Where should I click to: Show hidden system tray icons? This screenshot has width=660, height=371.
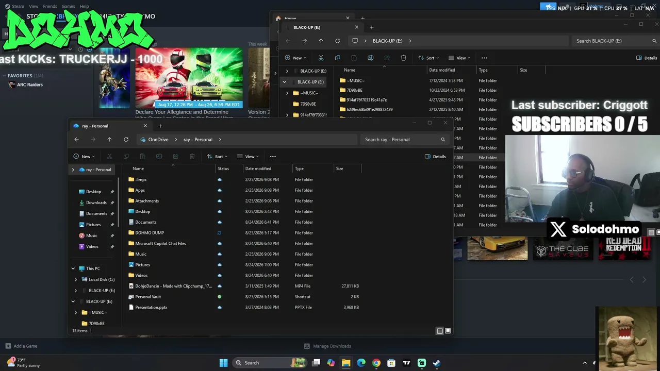[x=584, y=363]
